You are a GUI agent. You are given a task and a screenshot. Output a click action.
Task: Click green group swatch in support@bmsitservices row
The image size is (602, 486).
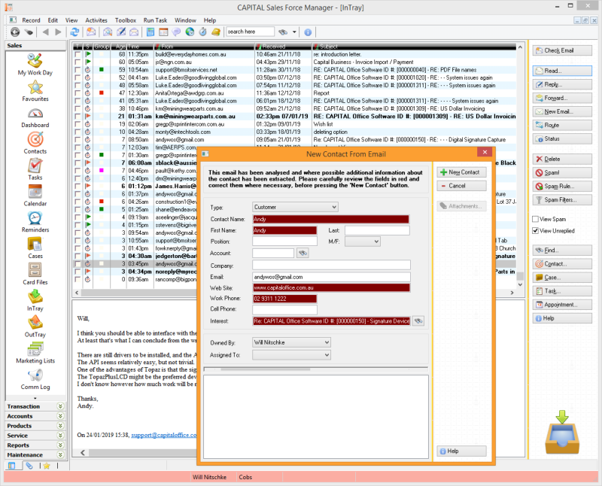click(x=102, y=70)
